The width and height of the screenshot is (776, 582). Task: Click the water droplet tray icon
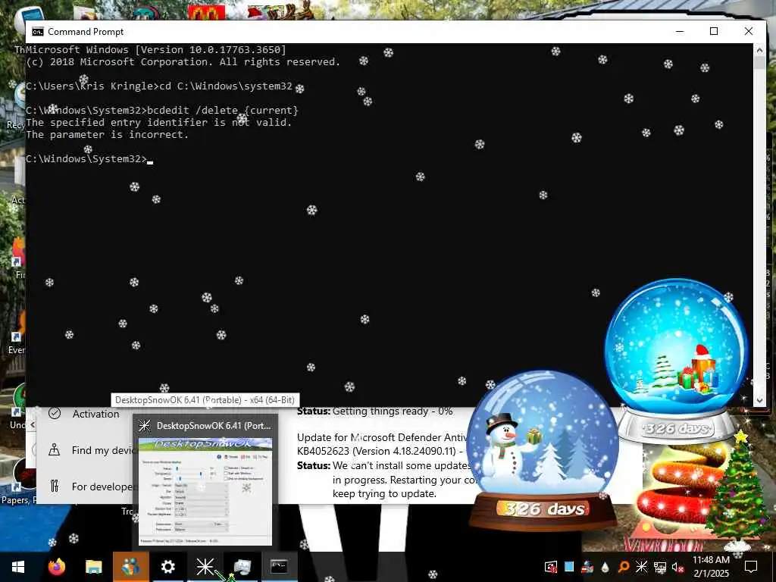click(605, 567)
